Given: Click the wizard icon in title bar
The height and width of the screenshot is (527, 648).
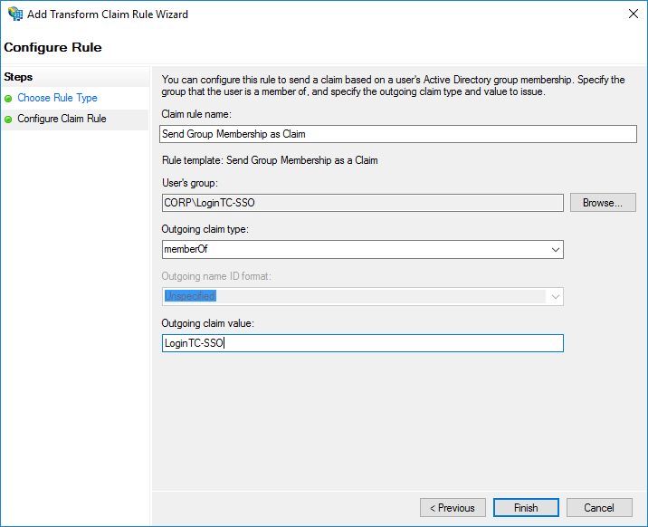Looking at the screenshot, I should click(x=15, y=14).
